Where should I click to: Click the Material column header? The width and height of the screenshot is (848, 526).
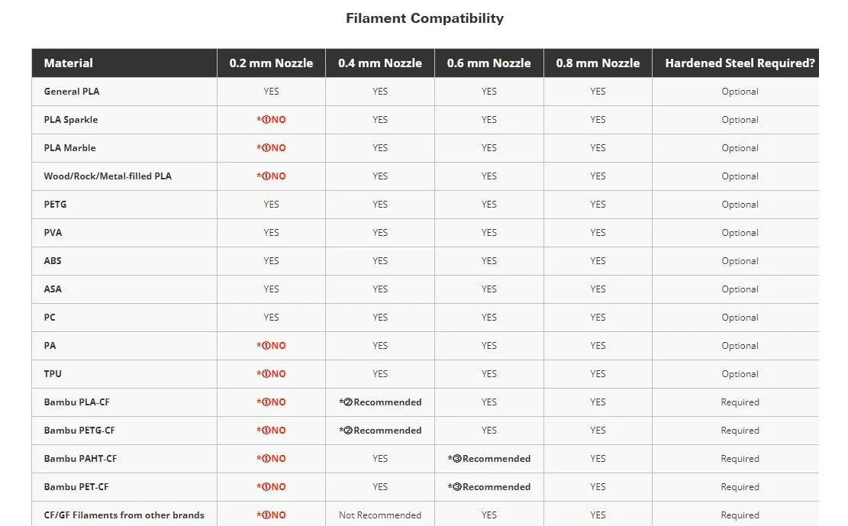[69, 63]
